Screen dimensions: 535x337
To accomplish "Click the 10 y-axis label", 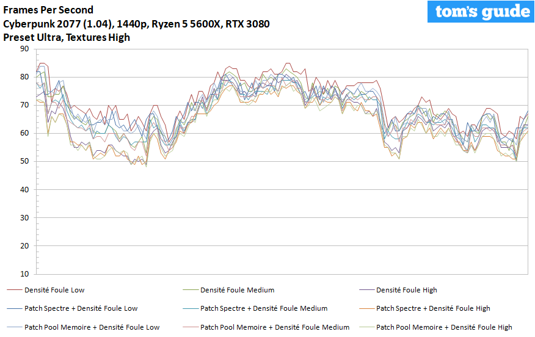I will click(x=24, y=274).
